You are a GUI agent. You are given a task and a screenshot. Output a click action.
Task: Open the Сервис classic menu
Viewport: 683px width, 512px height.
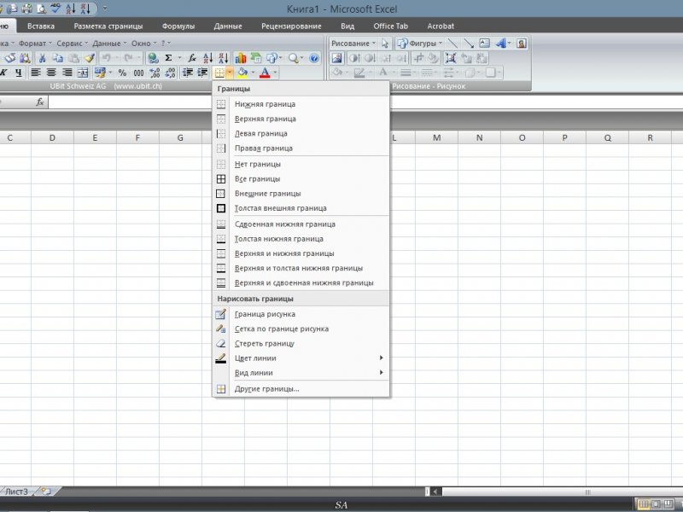[x=72, y=44]
